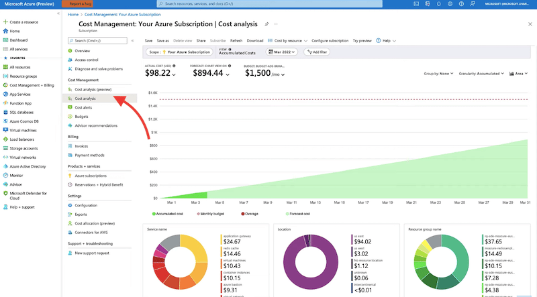Viewport: 537px width, 297px height.
Task: Click Refresh in the command bar
Action: (x=236, y=41)
